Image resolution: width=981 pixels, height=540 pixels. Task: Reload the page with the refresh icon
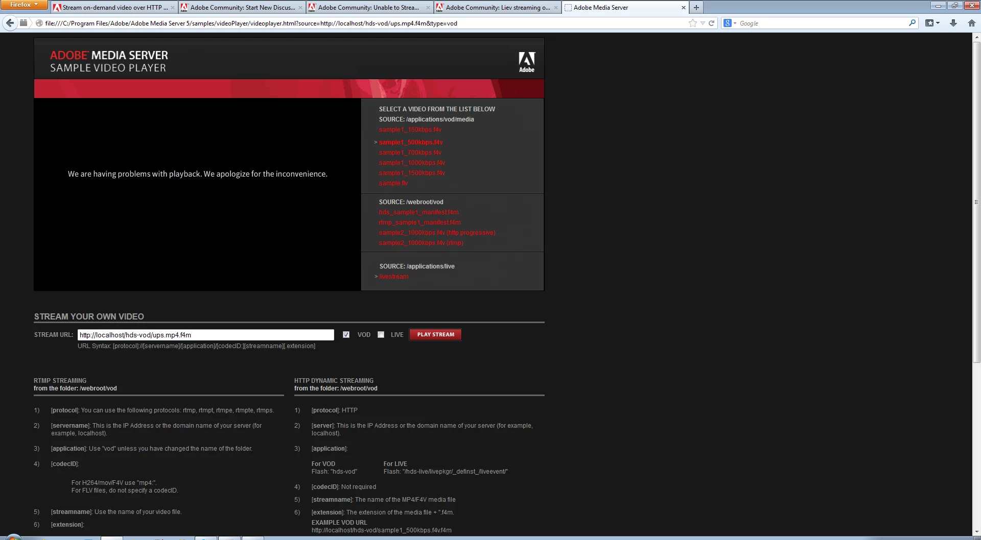[x=711, y=23]
